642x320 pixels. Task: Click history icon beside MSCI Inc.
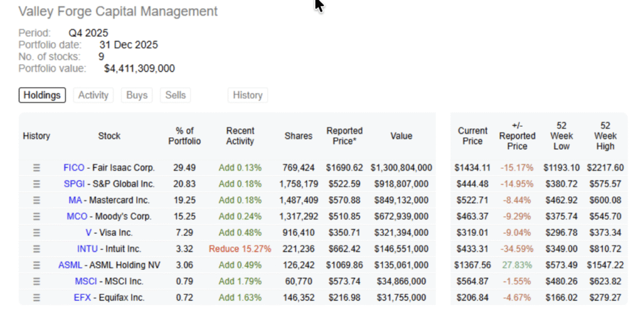pyautogui.click(x=36, y=281)
